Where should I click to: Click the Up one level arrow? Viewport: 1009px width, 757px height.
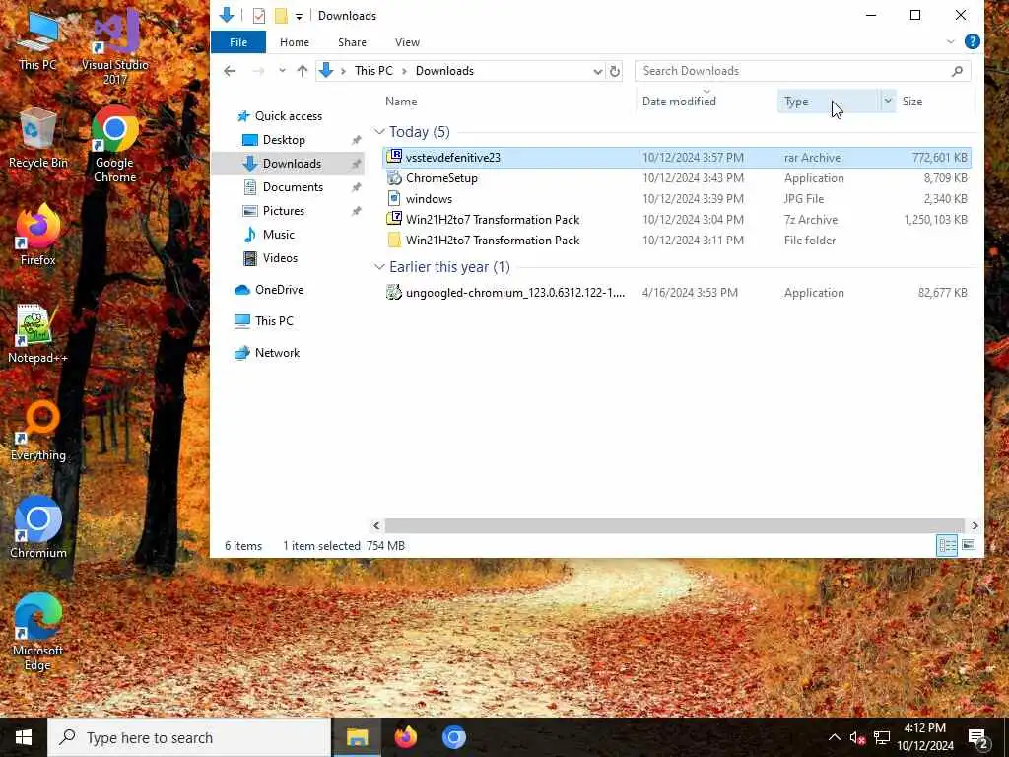pos(302,71)
